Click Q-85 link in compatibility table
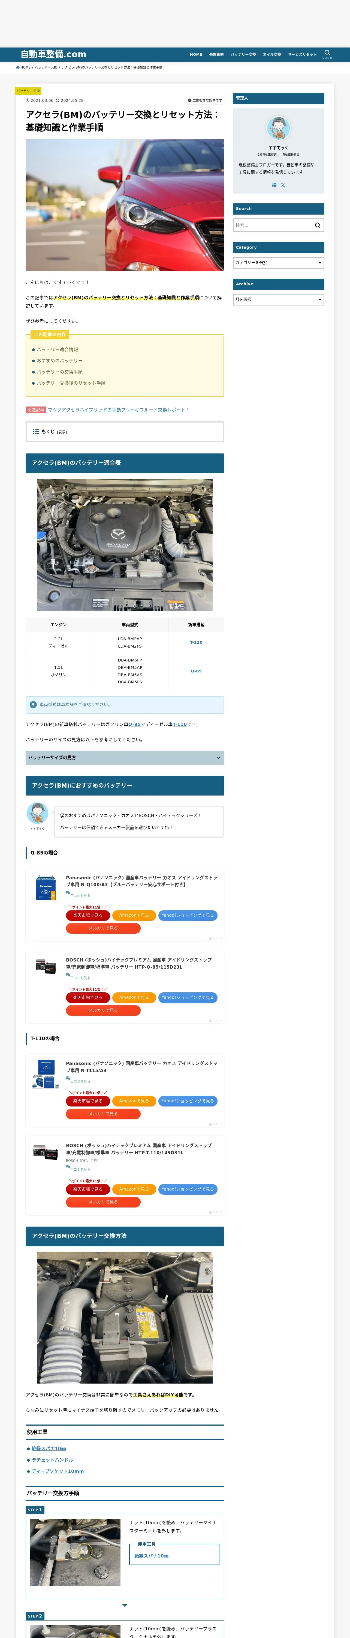The image size is (350, 1638). [196, 671]
